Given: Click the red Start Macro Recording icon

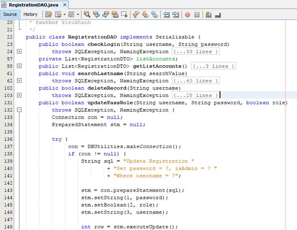Looking at the screenshot, I should 188,15.
